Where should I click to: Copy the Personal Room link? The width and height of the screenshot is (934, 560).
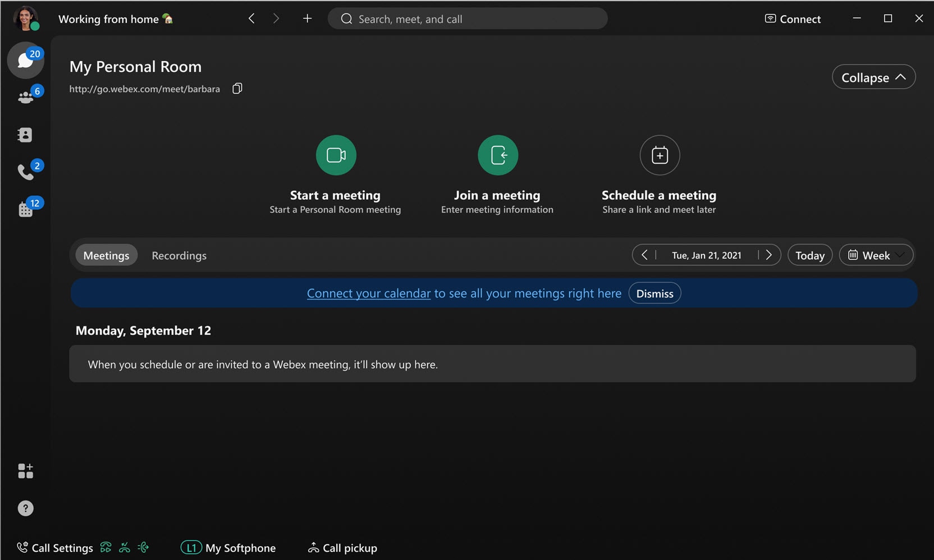(x=237, y=89)
